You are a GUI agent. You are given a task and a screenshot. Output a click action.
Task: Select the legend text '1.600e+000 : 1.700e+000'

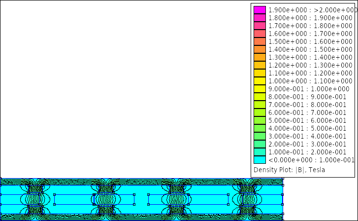311,34
